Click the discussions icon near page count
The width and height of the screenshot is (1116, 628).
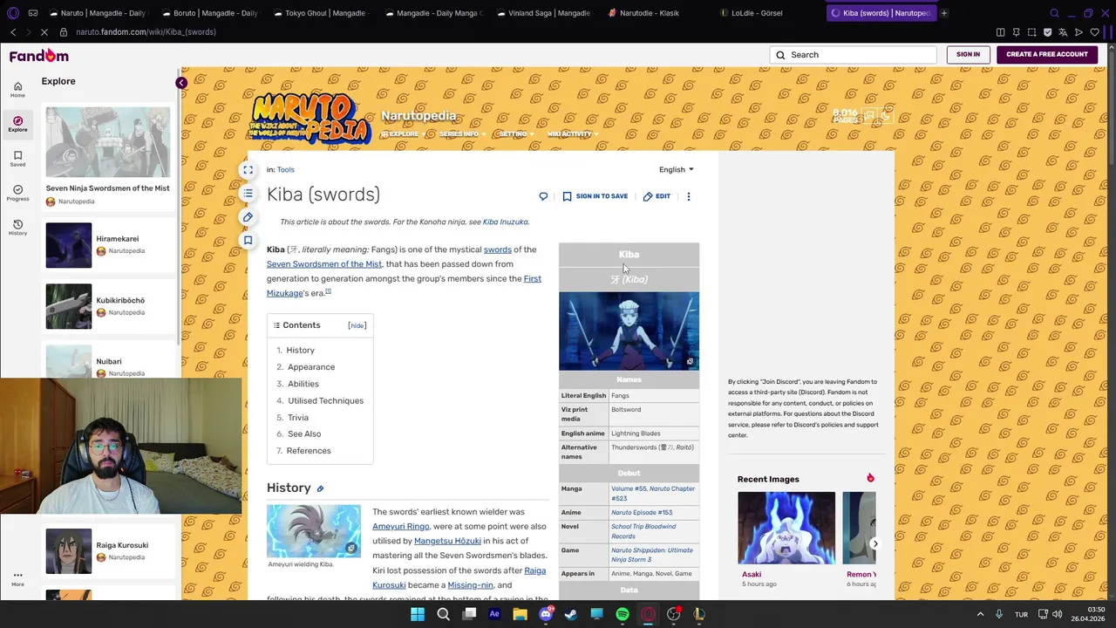coord(869,114)
